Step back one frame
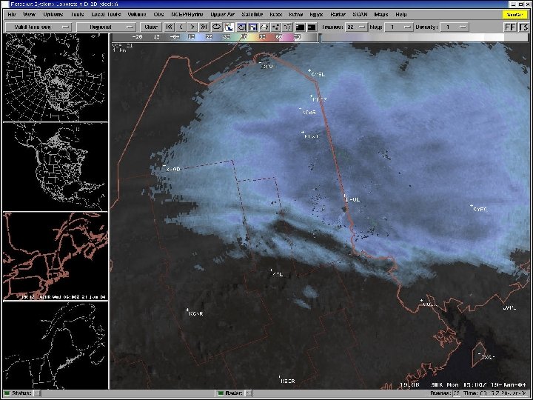 (x=181, y=27)
